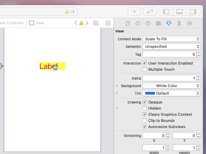Enable the Multiple Touch checkbox
This screenshot has width=206, height=154.
click(x=145, y=69)
